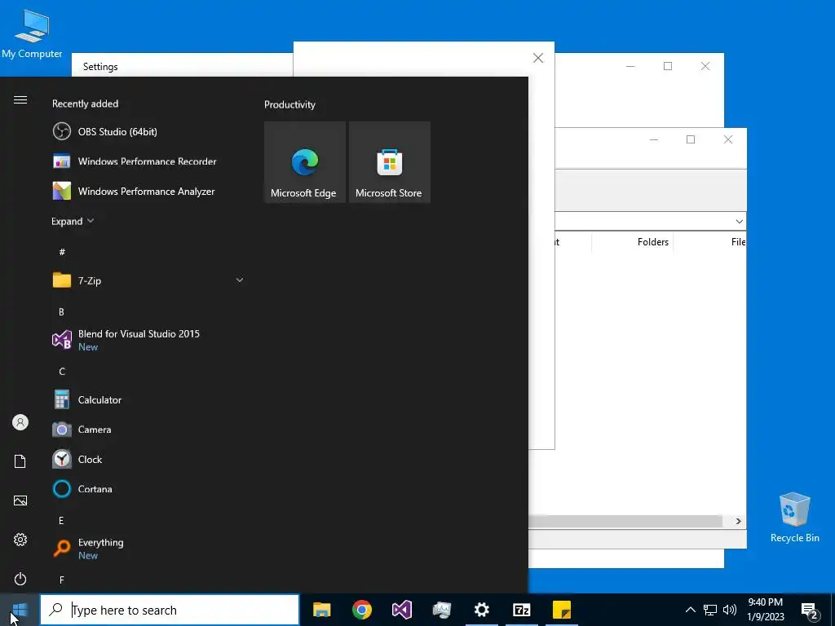Open the Recycle Bin desktop icon
The image size is (835, 626).
click(794, 517)
